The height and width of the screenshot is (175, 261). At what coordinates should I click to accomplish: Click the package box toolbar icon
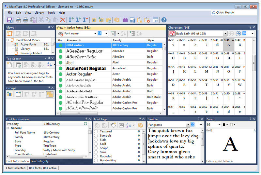117,20
